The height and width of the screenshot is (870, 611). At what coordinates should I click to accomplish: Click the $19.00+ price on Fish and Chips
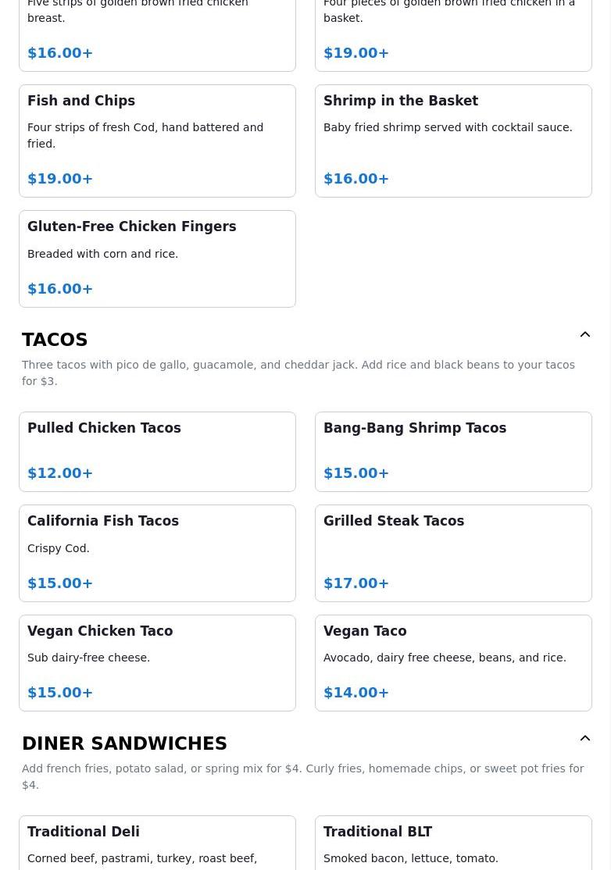pyautogui.click(x=60, y=179)
